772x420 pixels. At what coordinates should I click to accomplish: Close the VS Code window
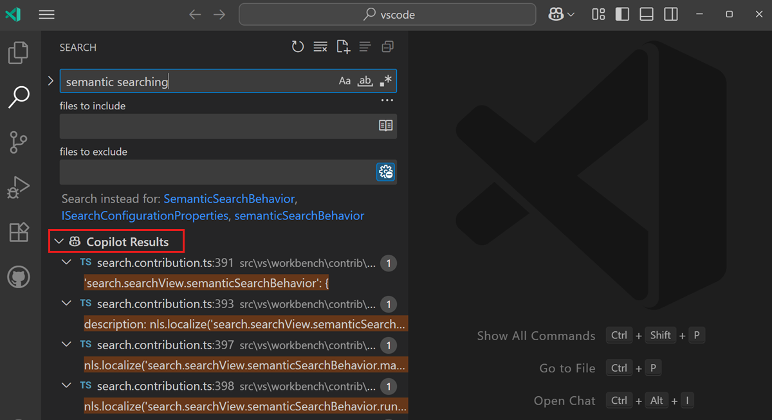coord(758,14)
